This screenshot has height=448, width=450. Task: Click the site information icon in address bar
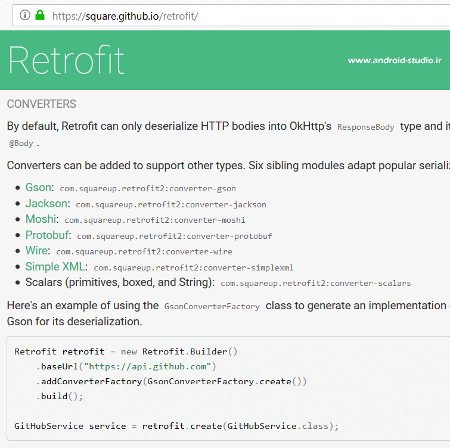pos(25,15)
